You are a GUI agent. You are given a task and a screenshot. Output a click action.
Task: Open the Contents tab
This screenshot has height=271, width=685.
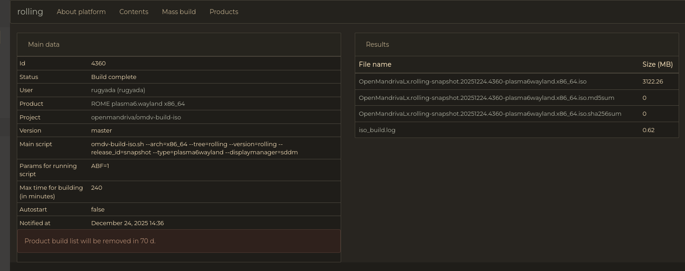134,12
